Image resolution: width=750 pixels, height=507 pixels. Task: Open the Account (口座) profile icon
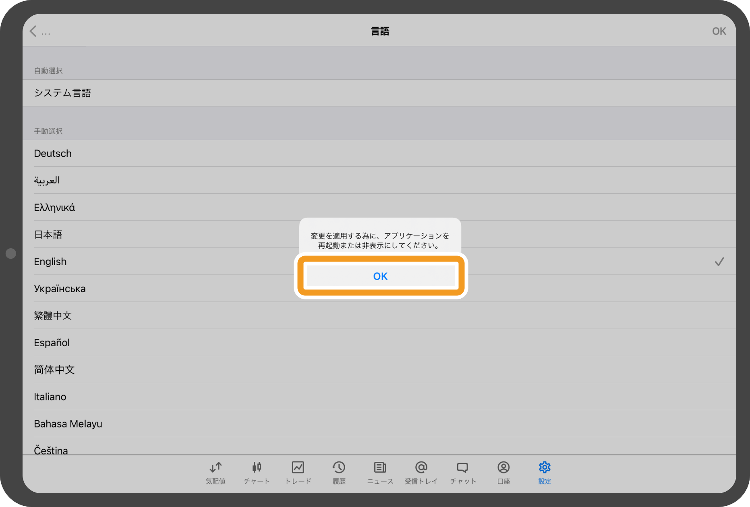[503, 468]
